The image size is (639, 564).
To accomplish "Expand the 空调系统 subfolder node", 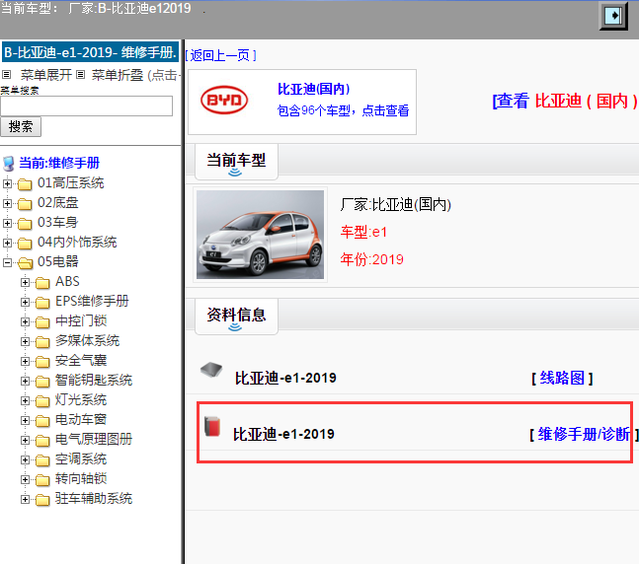I will 25,459.
